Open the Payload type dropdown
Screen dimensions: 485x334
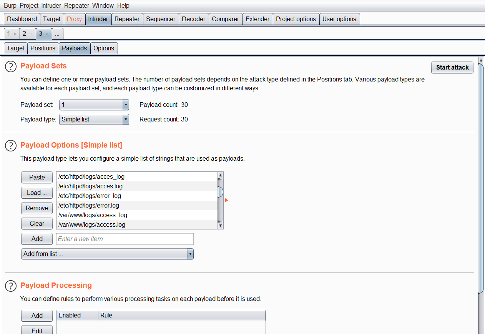click(94, 120)
